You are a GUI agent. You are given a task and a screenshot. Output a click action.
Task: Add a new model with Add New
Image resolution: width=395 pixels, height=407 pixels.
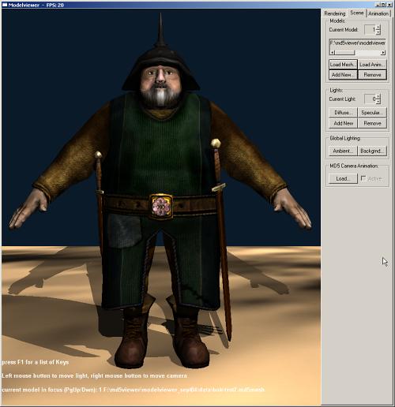pos(343,75)
